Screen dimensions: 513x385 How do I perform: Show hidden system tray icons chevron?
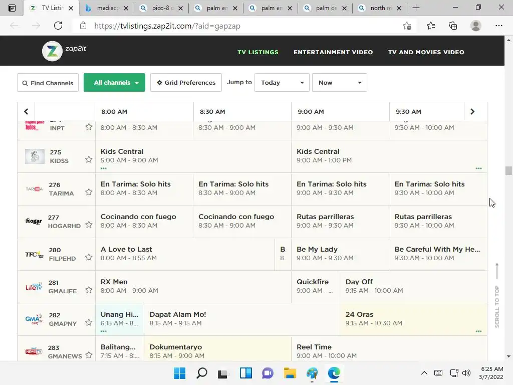424,373
